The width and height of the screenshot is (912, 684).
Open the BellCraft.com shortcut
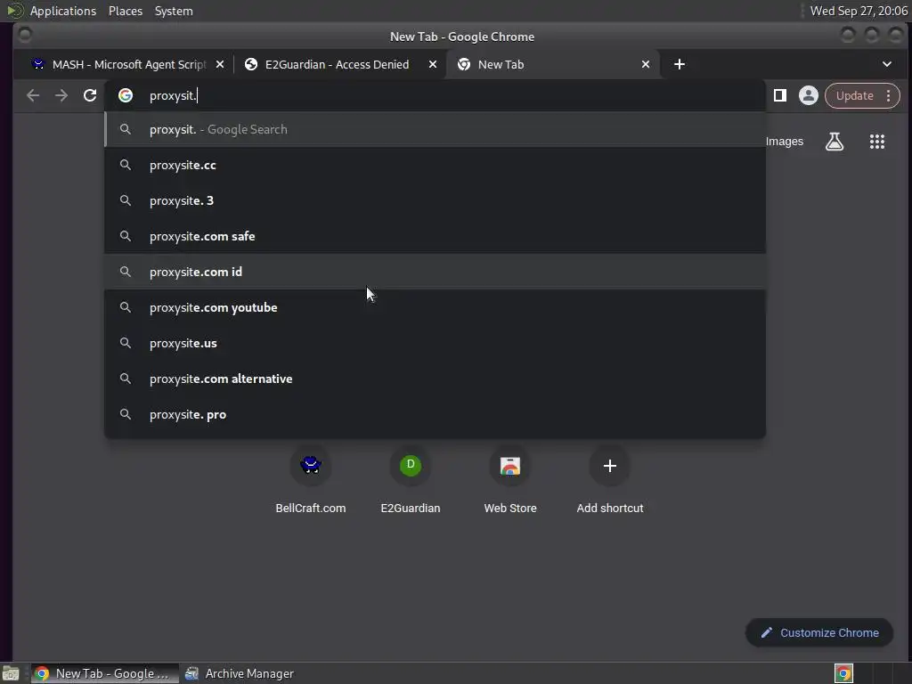click(311, 480)
